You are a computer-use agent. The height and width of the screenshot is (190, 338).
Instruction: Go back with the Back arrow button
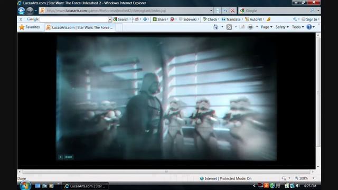click(x=21, y=11)
